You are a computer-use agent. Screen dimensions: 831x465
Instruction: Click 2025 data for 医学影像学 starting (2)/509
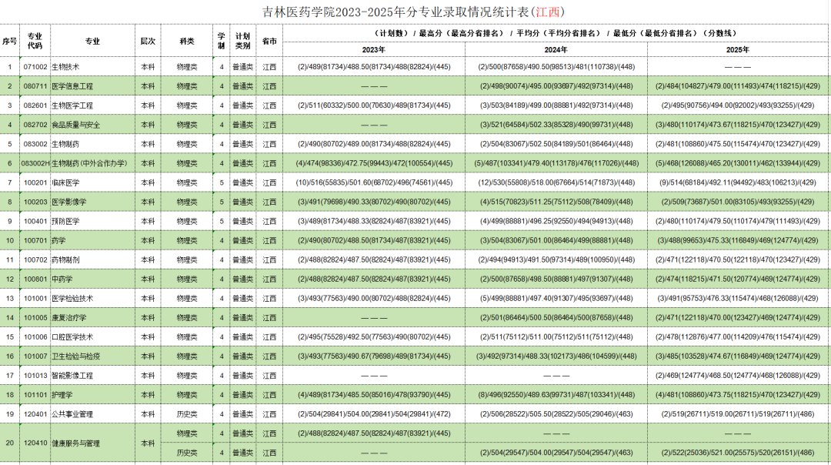[738, 202]
